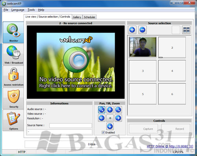197x156 pixels.
Task: Open the File menu
Action: pos(6,10)
